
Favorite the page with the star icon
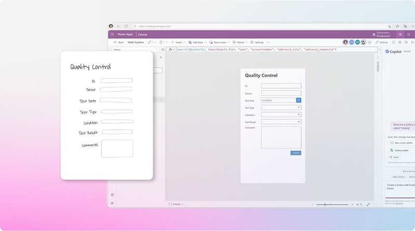[x=397, y=26]
